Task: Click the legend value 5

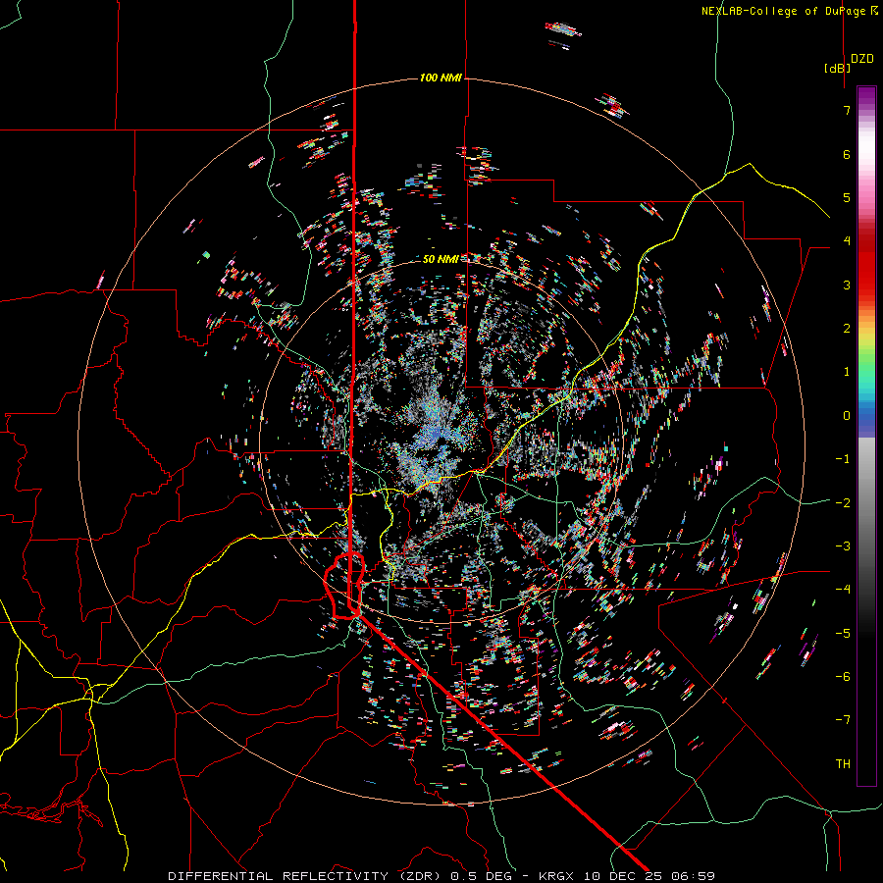Action: click(x=847, y=197)
